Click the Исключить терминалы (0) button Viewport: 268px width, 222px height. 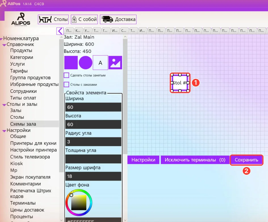tap(195, 160)
